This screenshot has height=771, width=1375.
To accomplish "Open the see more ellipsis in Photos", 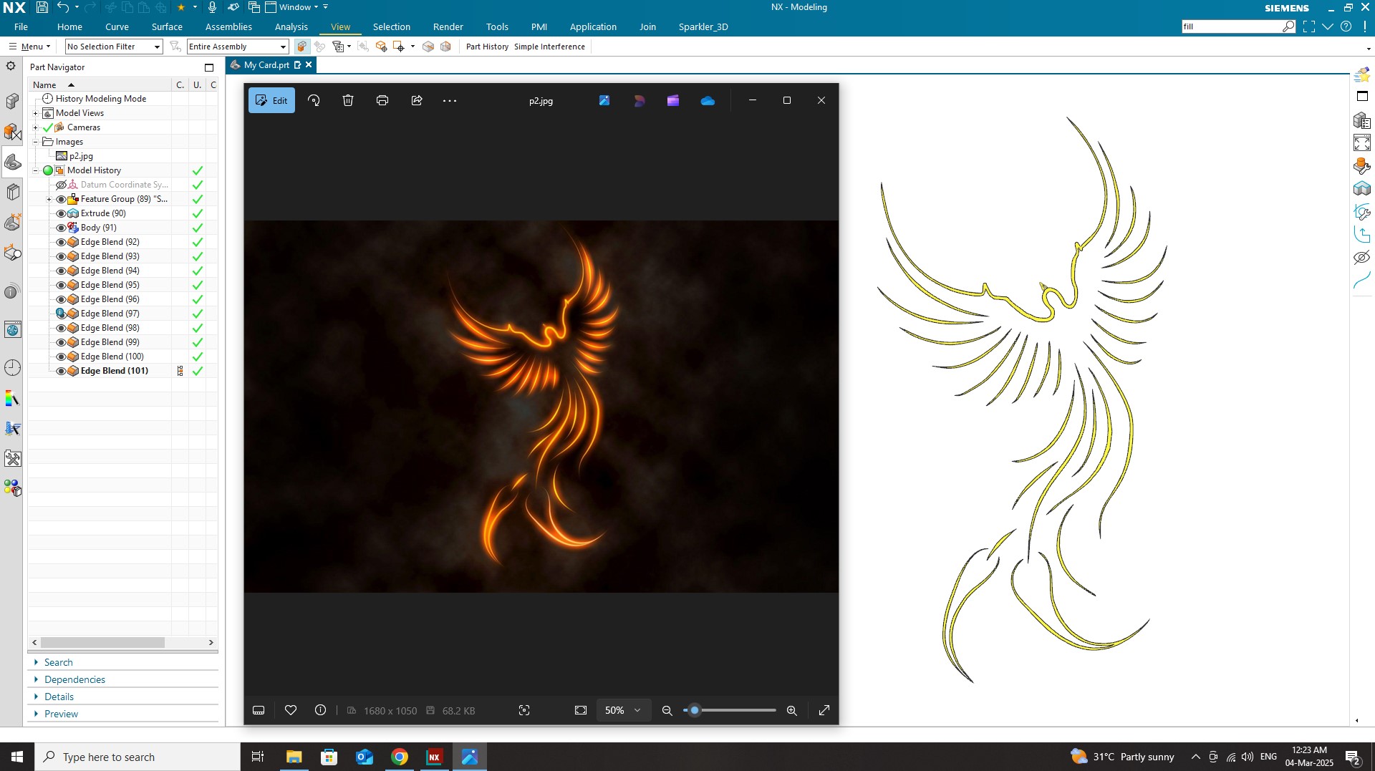I will click(450, 101).
